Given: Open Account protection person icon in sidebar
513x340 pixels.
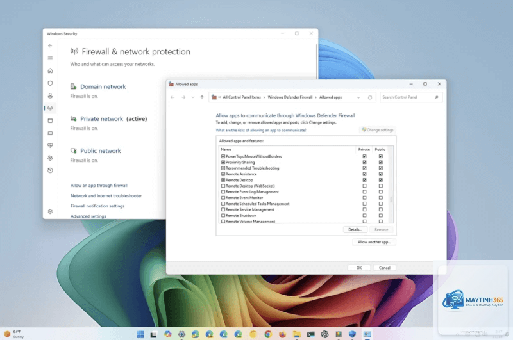Looking at the screenshot, I should click(50, 95).
